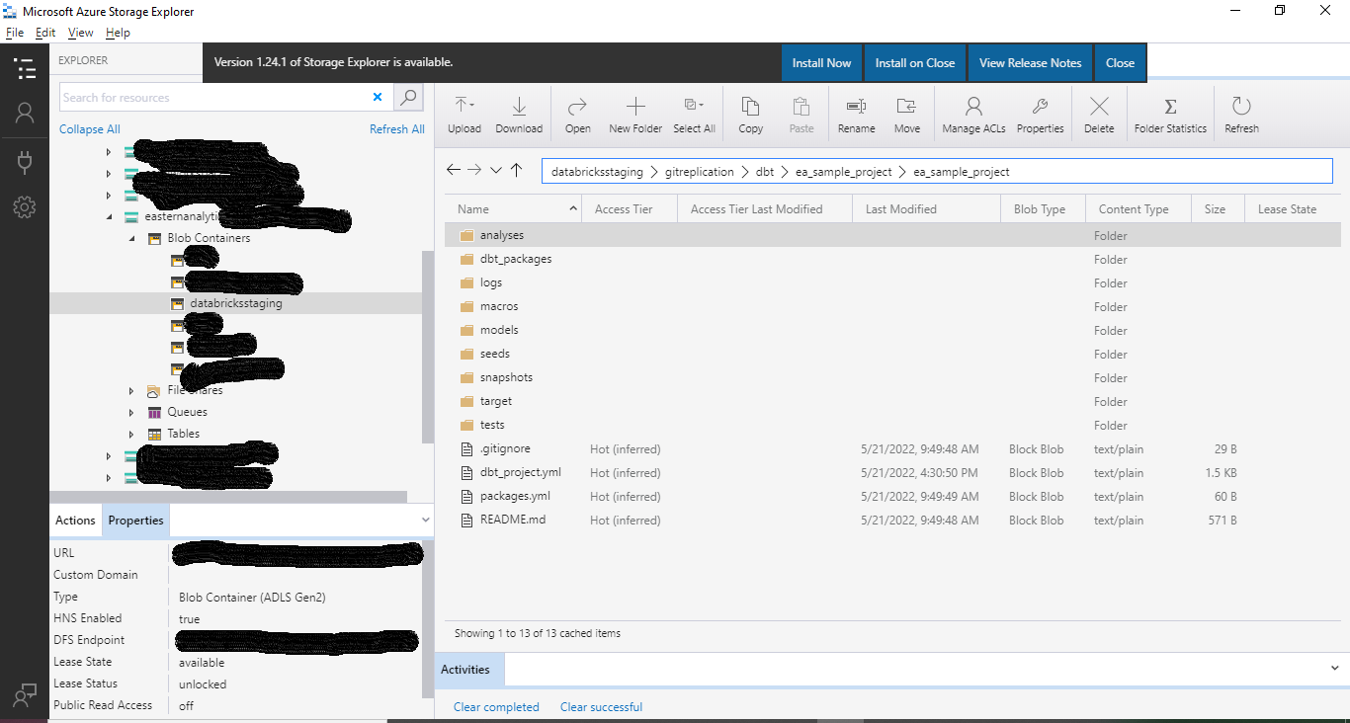Click the Move toolbar button
1350x723 pixels.
pos(906,116)
